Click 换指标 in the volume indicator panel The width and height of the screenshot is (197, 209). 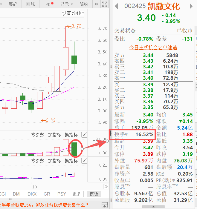click(x=71, y=135)
